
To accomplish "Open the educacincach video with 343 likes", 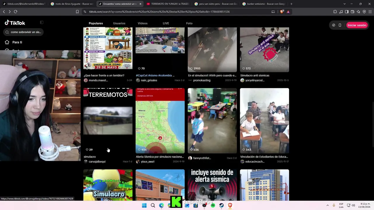I will (264, 121).
